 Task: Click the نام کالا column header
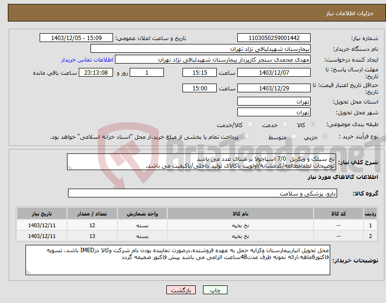(x=240, y=214)
